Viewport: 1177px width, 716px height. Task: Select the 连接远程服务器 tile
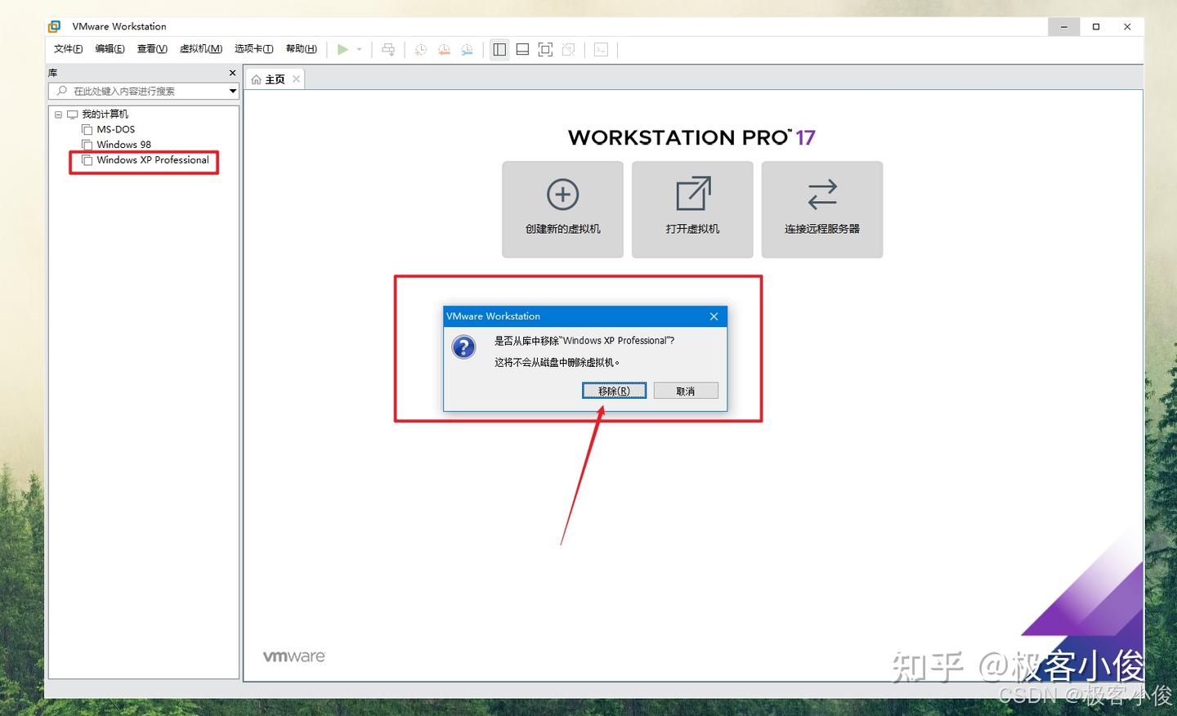click(821, 209)
